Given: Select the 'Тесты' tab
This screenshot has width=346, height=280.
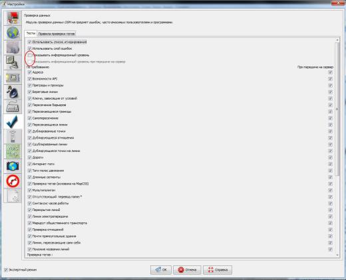Looking at the screenshot, I should (x=31, y=33).
